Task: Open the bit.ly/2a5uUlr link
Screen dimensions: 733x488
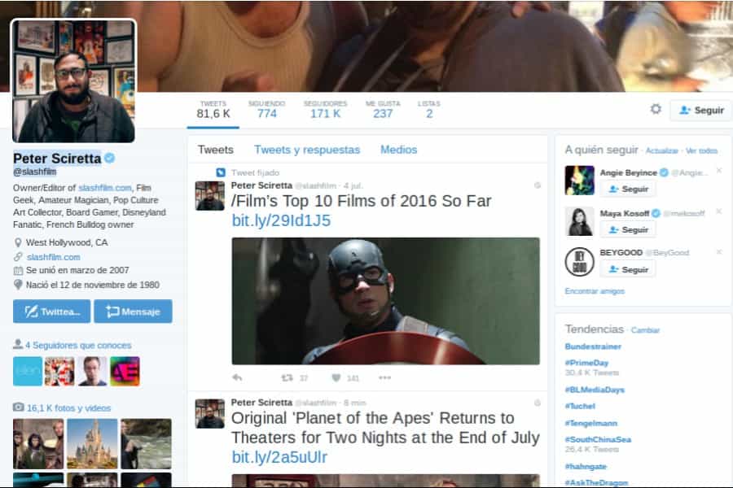Action: [279, 457]
